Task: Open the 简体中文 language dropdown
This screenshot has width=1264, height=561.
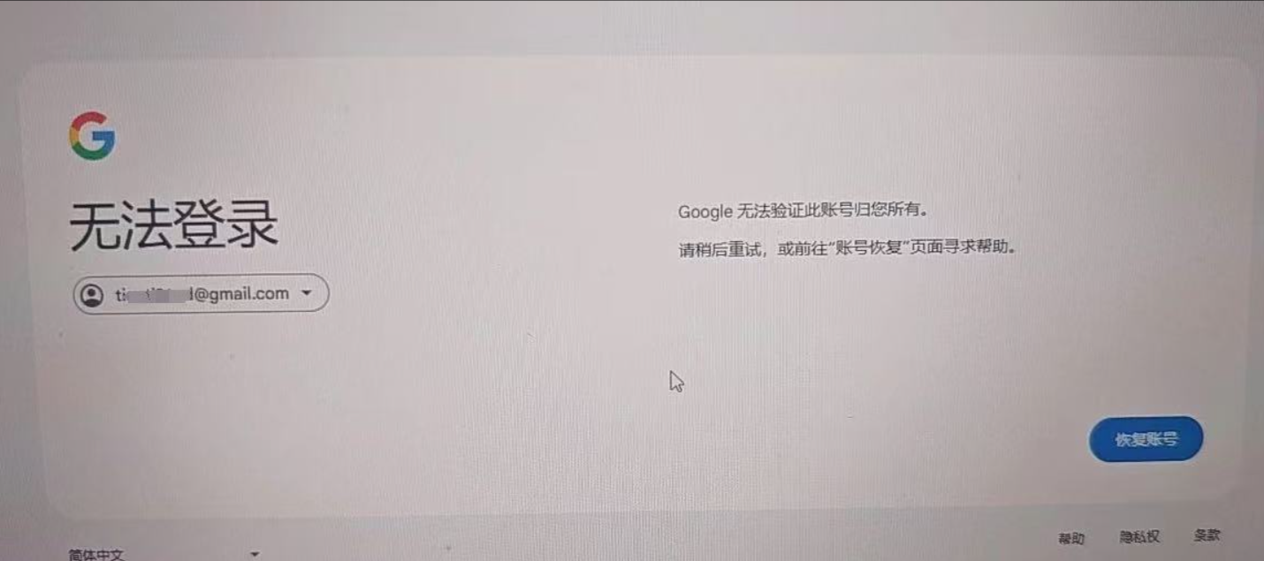Action: coord(164,554)
